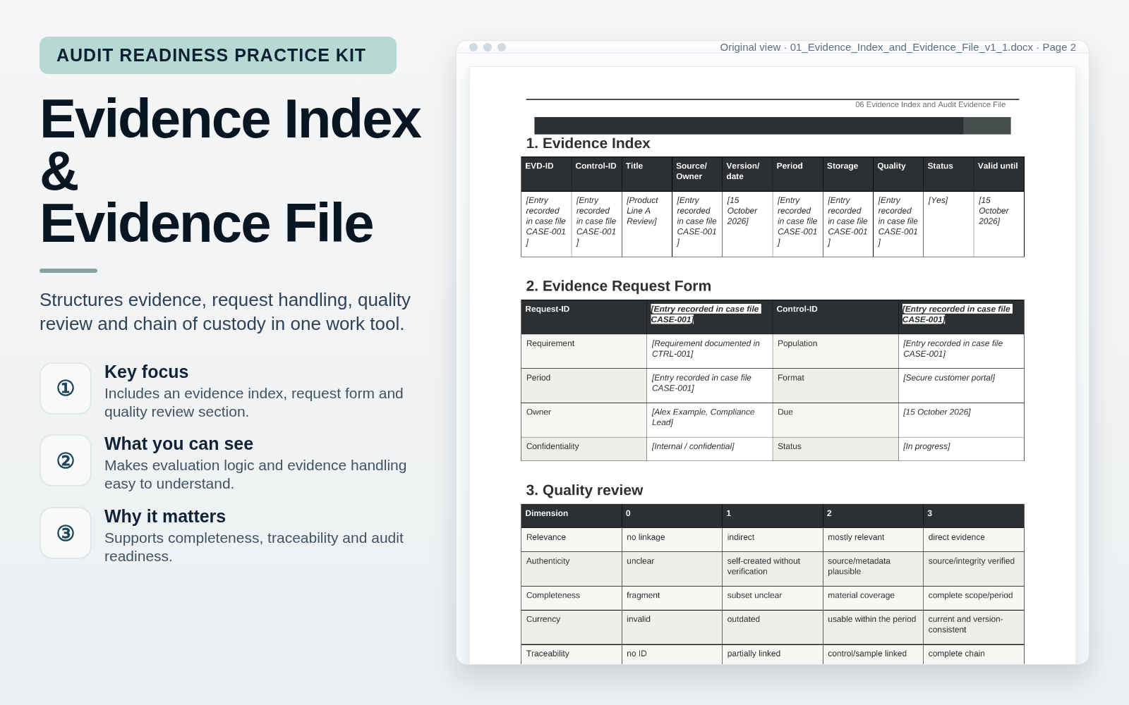Click the Authenticity row label
This screenshot has height=705, width=1129.
(572, 569)
